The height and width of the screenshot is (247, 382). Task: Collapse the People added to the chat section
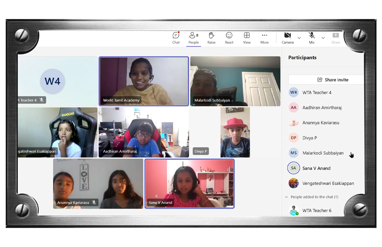pyautogui.click(x=287, y=197)
